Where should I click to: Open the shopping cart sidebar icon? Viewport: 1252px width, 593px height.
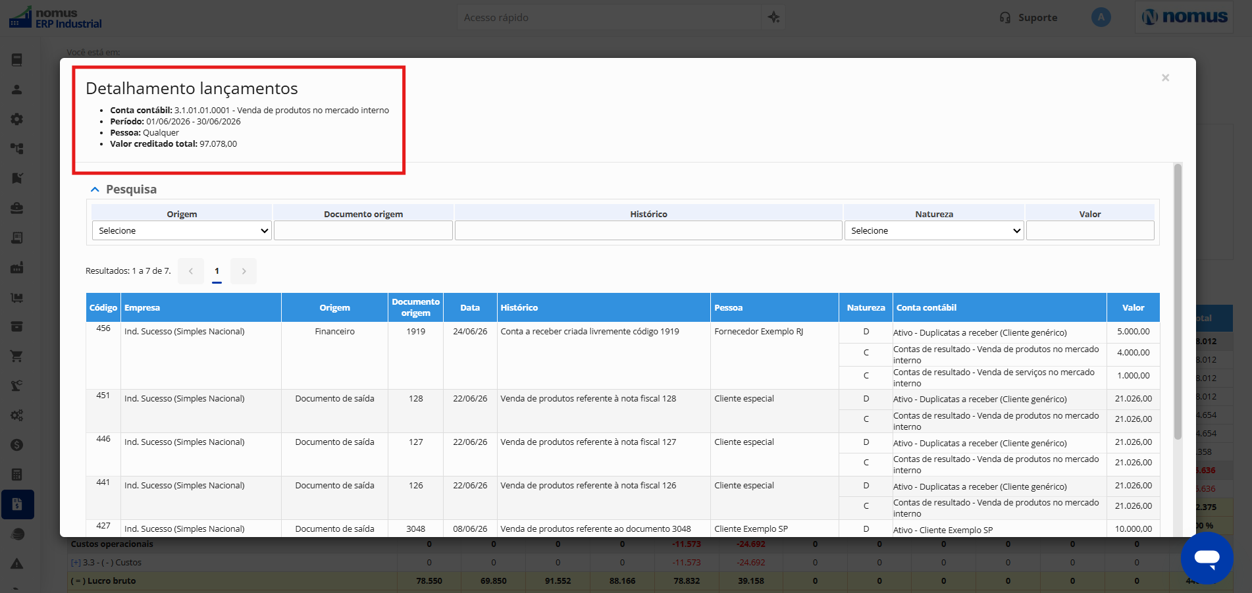(17, 356)
